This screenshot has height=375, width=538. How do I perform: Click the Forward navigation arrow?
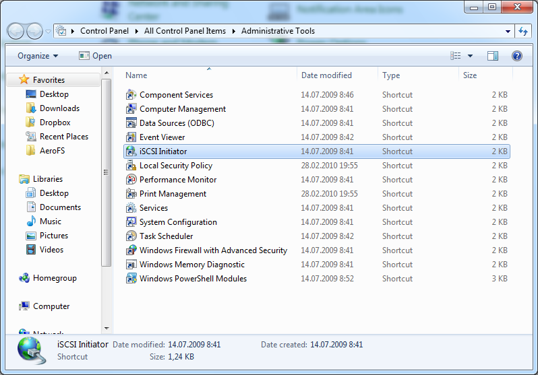point(34,31)
